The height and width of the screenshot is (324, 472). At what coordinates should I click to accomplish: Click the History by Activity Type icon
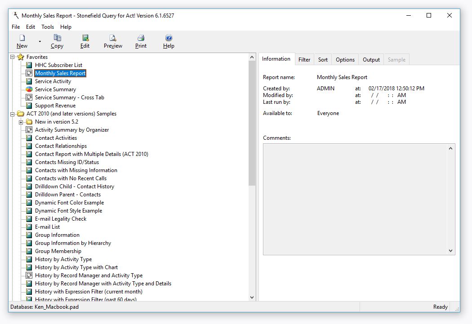click(x=29, y=259)
